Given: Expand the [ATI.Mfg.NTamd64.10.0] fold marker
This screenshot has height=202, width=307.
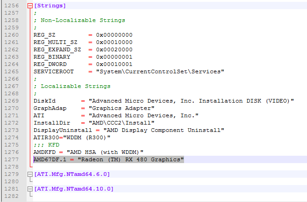Looking at the screenshot, I should tap(30, 189).
